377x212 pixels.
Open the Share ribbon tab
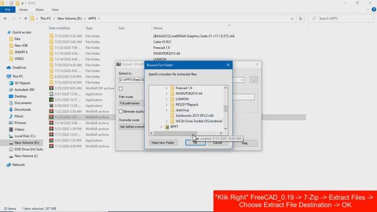point(39,9)
